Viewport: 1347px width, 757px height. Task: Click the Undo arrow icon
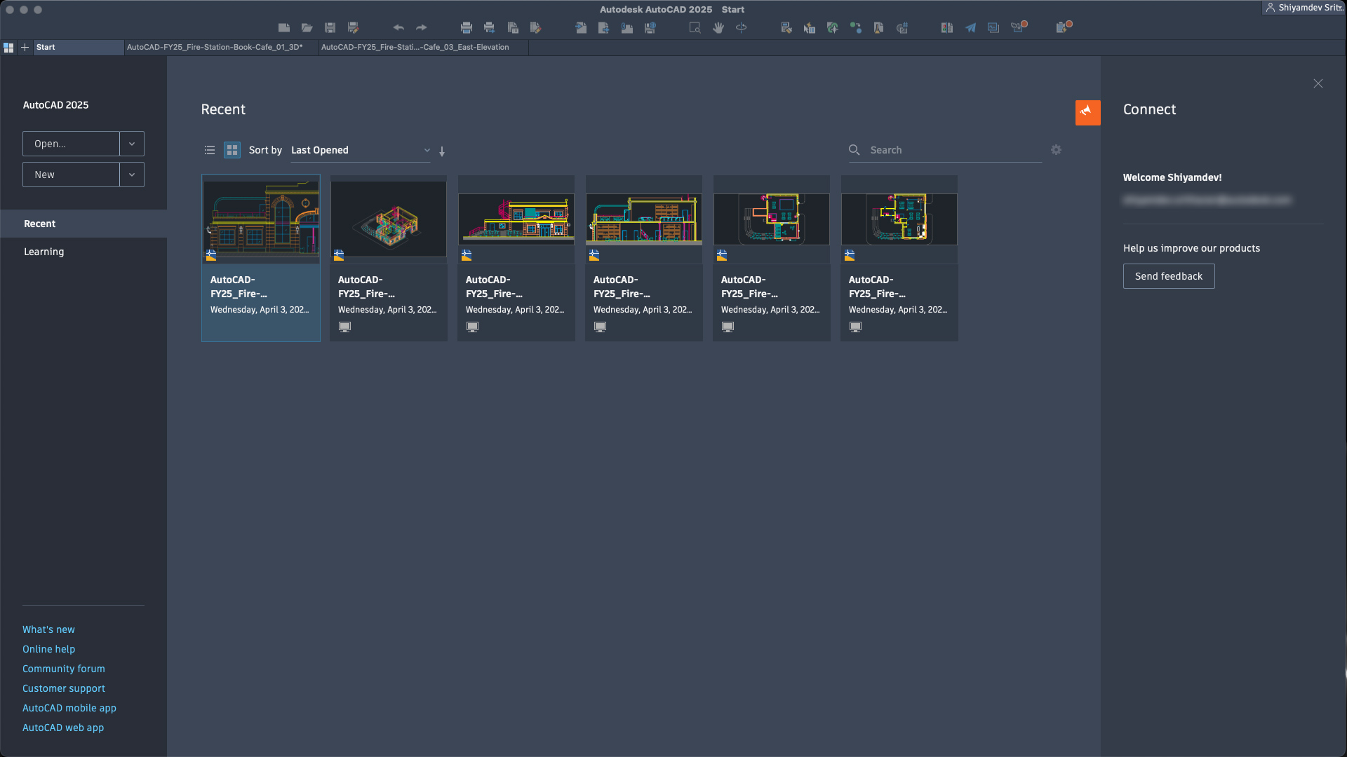398,28
